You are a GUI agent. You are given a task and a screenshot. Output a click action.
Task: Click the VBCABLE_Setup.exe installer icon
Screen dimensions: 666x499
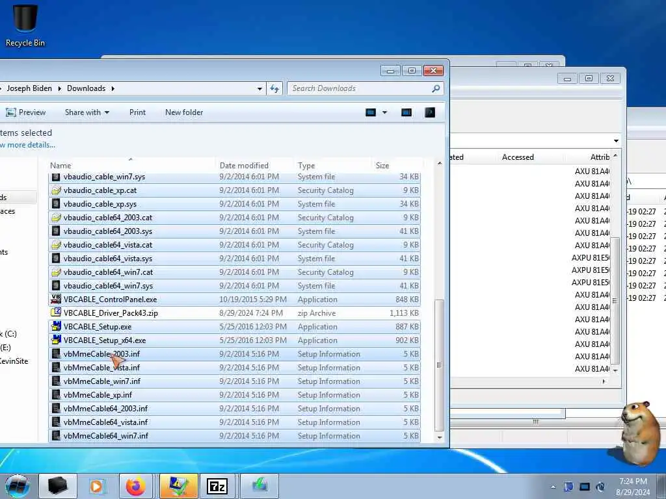[x=56, y=326]
